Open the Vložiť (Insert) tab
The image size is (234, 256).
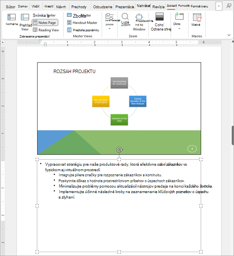coord(35,6)
